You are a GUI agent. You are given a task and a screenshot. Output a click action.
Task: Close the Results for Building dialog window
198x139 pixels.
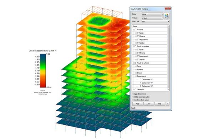coord(168,9)
